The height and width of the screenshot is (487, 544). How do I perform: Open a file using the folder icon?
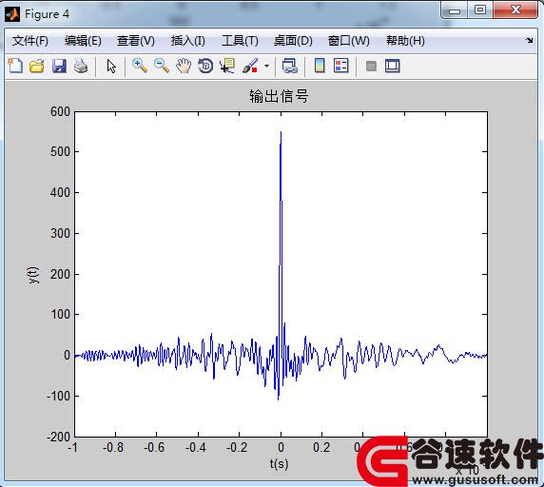tap(37, 66)
